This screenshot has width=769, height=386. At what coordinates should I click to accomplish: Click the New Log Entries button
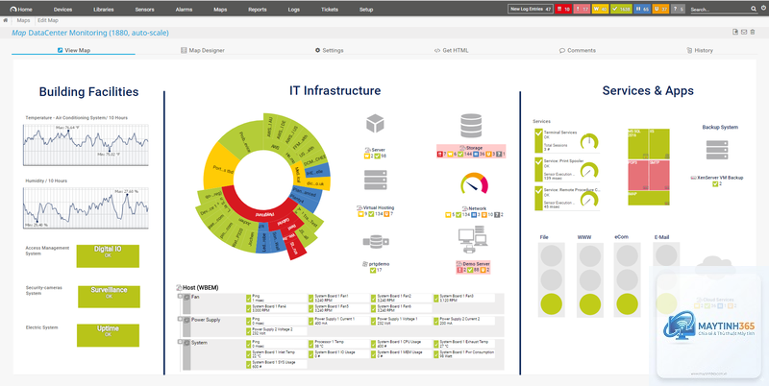click(x=531, y=9)
